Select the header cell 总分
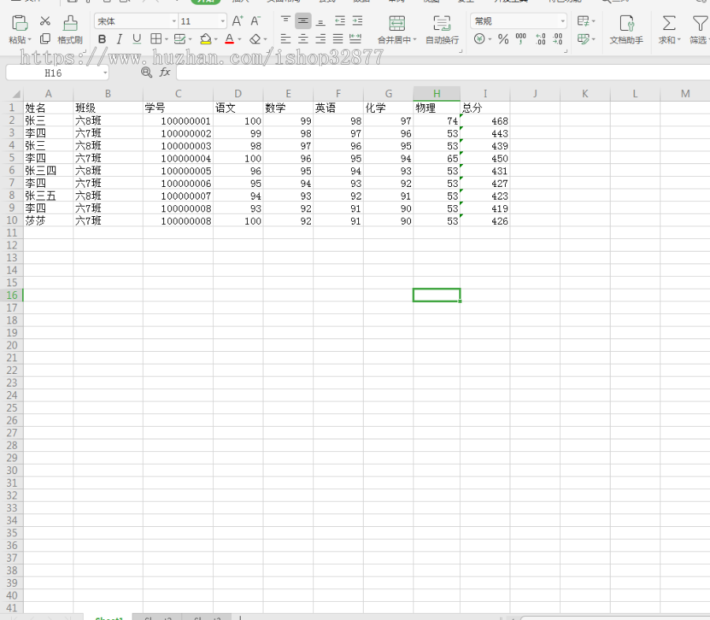The image size is (710, 620). (x=485, y=108)
